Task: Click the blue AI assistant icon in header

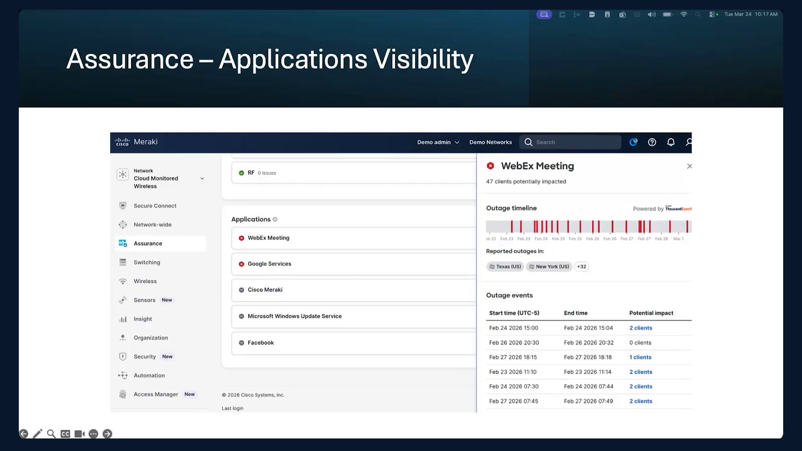Action: coord(633,142)
